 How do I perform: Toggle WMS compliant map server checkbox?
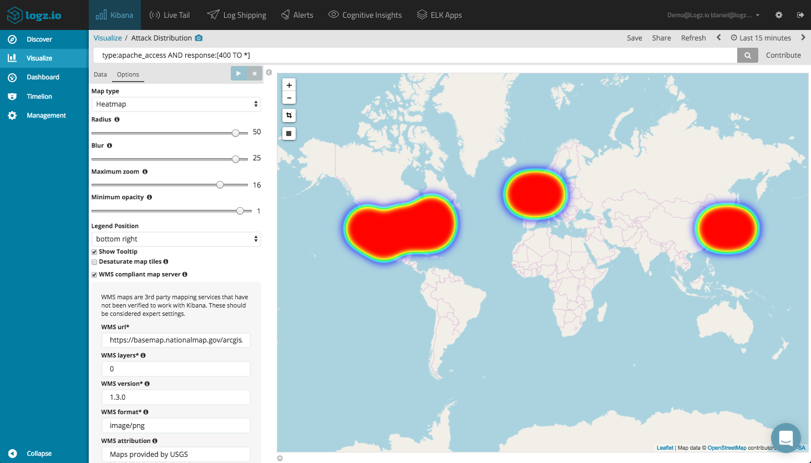coord(94,275)
